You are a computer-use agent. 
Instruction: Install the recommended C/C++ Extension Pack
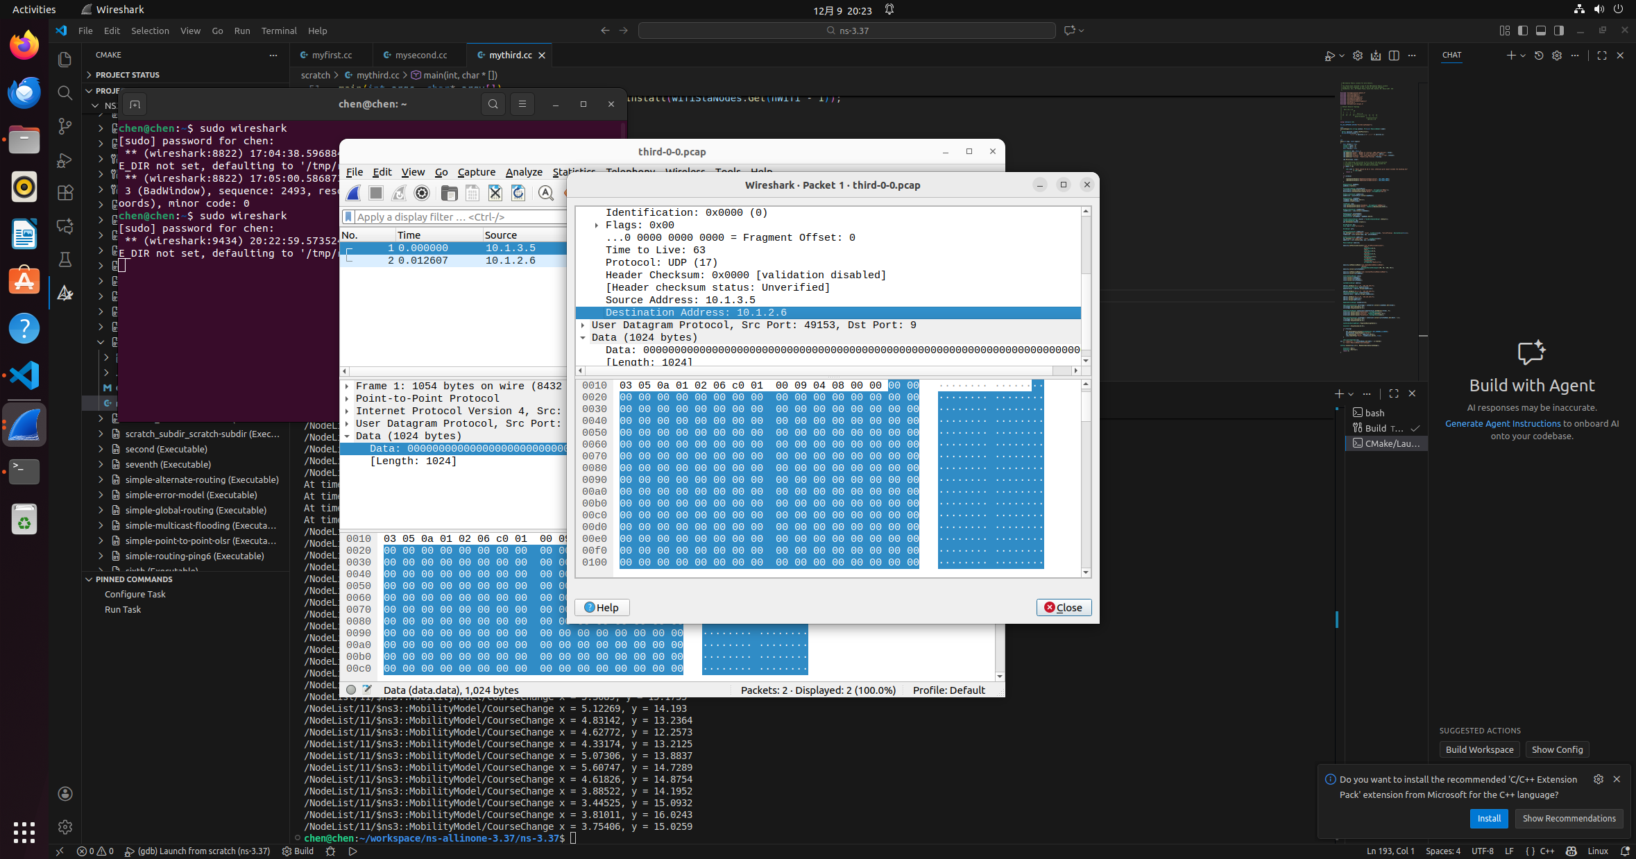pyautogui.click(x=1489, y=818)
